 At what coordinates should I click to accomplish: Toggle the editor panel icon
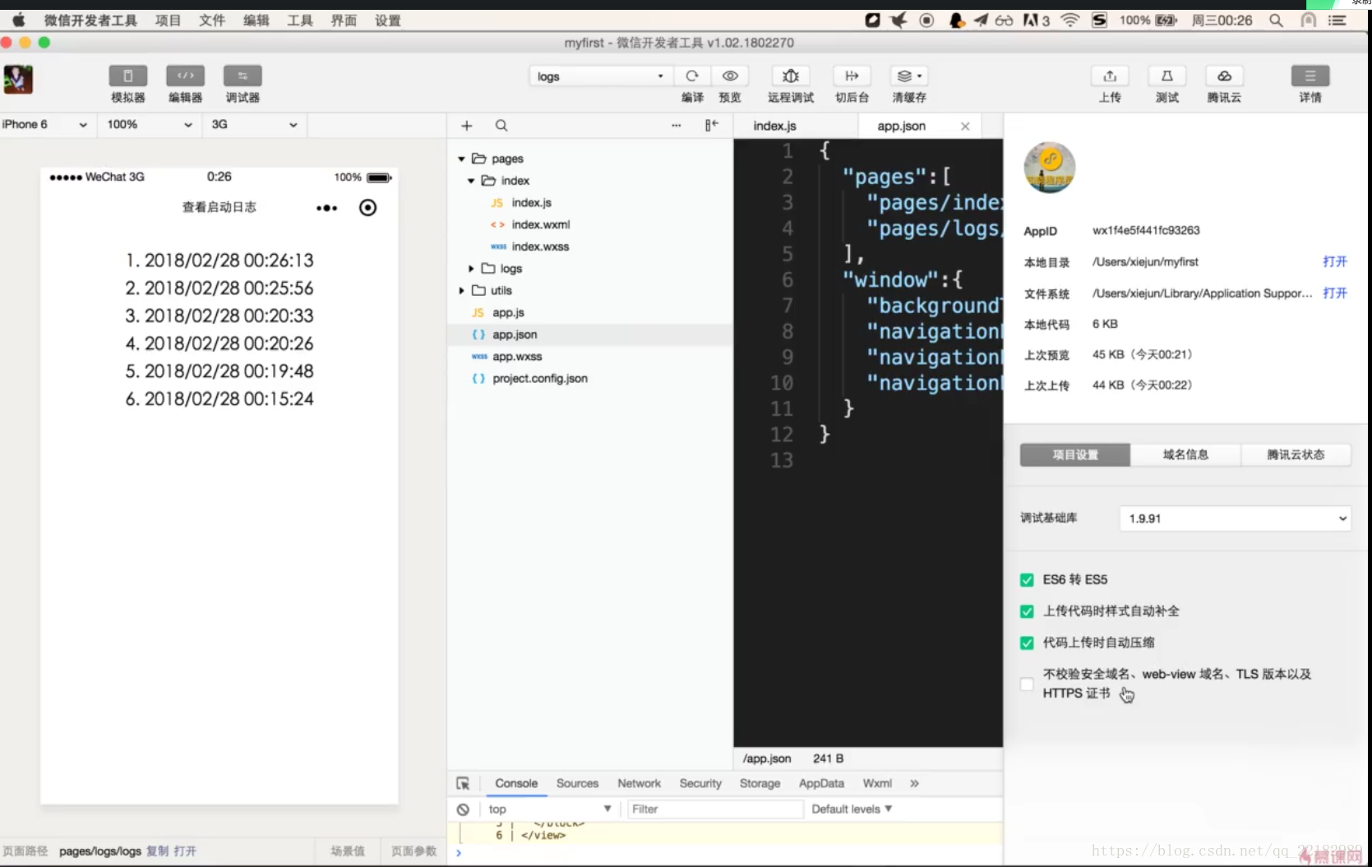pos(185,76)
